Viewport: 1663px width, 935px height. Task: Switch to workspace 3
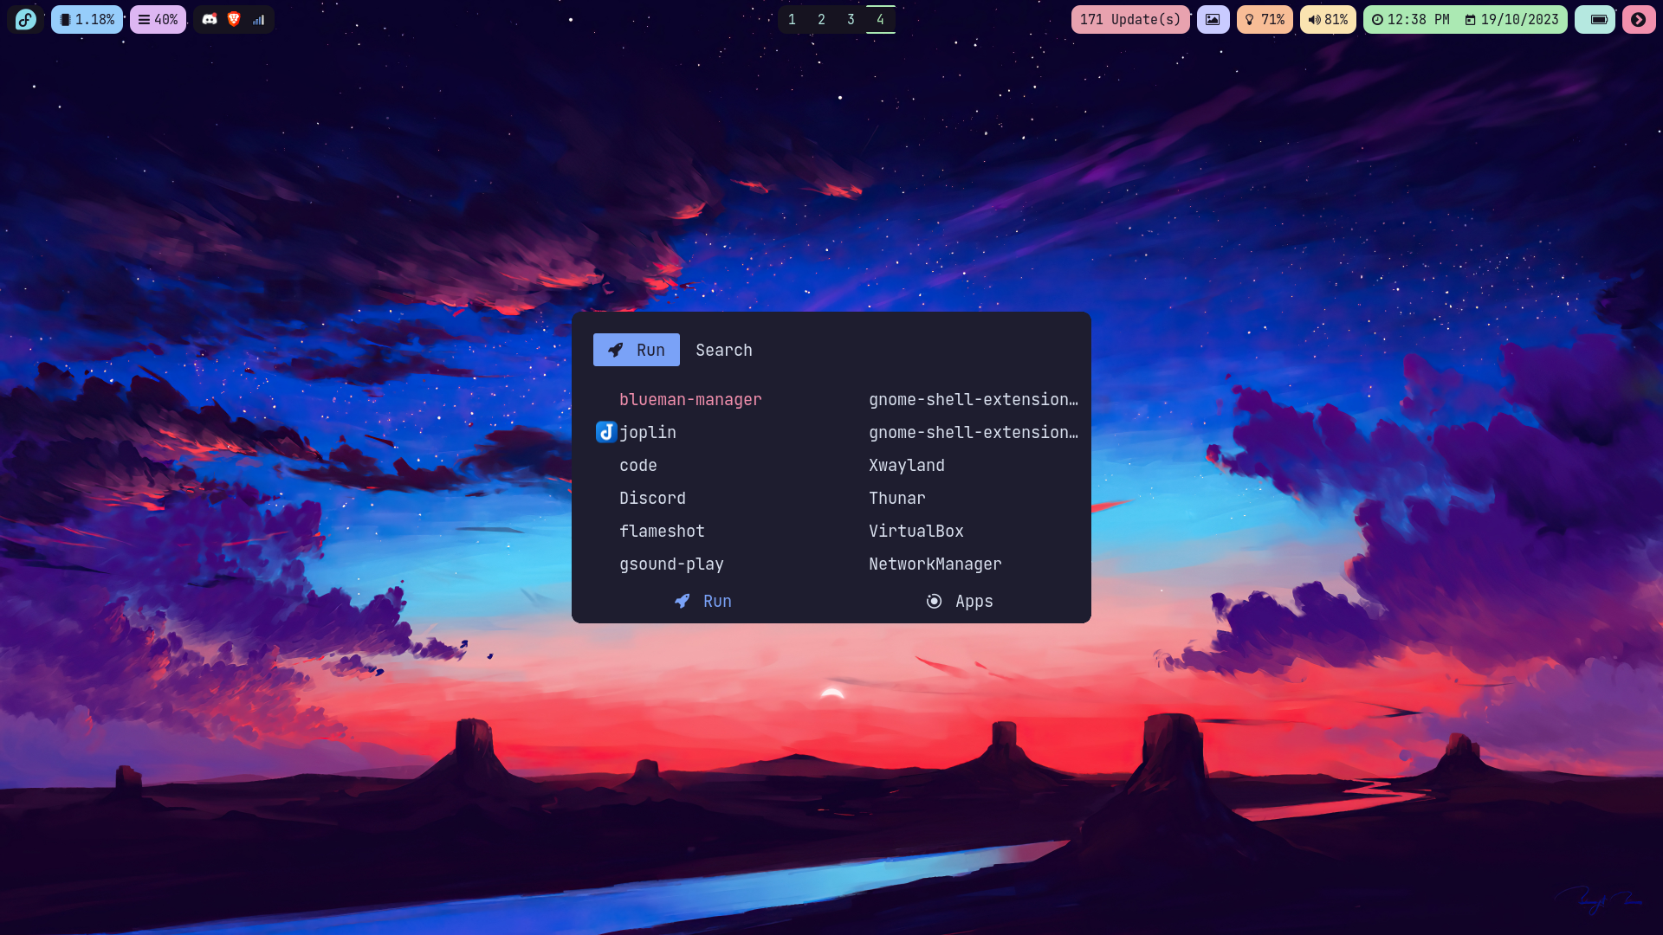coord(851,19)
